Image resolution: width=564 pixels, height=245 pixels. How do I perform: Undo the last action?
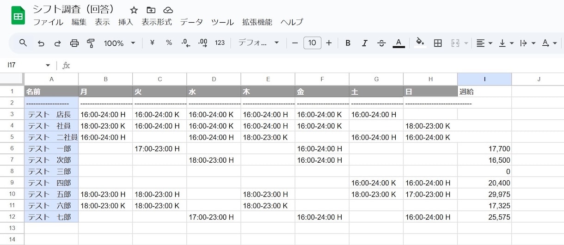[41, 43]
